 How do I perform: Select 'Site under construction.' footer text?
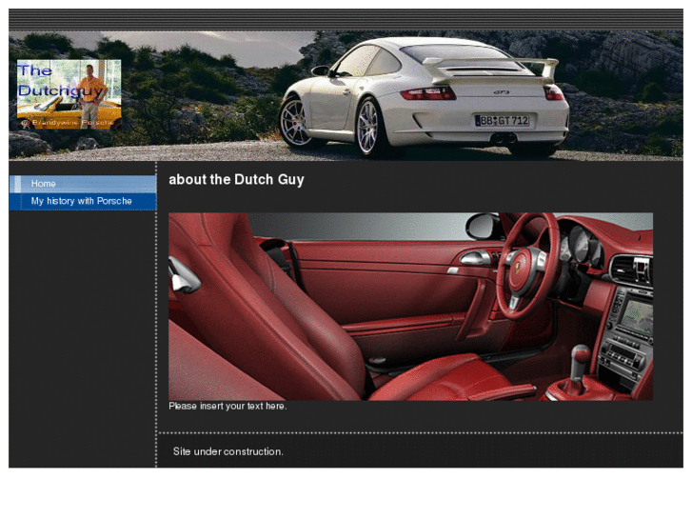click(228, 451)
